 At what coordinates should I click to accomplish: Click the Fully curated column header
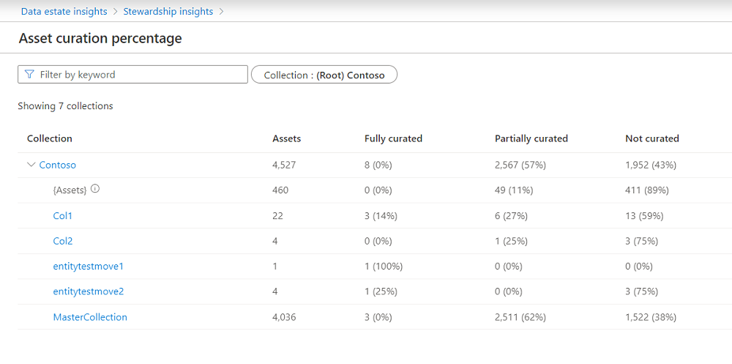point(393,138)
